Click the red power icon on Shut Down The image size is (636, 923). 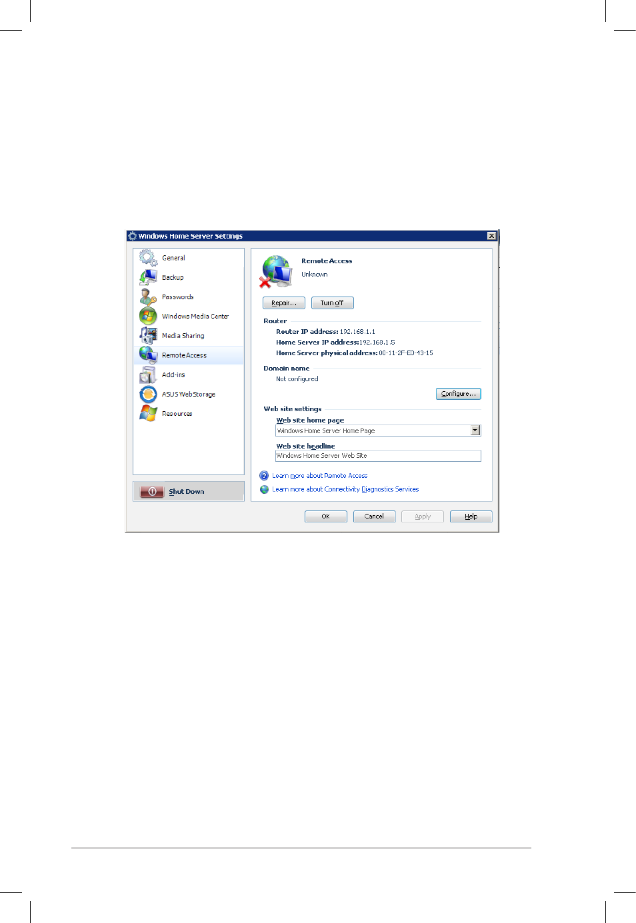tap(152, 491)
